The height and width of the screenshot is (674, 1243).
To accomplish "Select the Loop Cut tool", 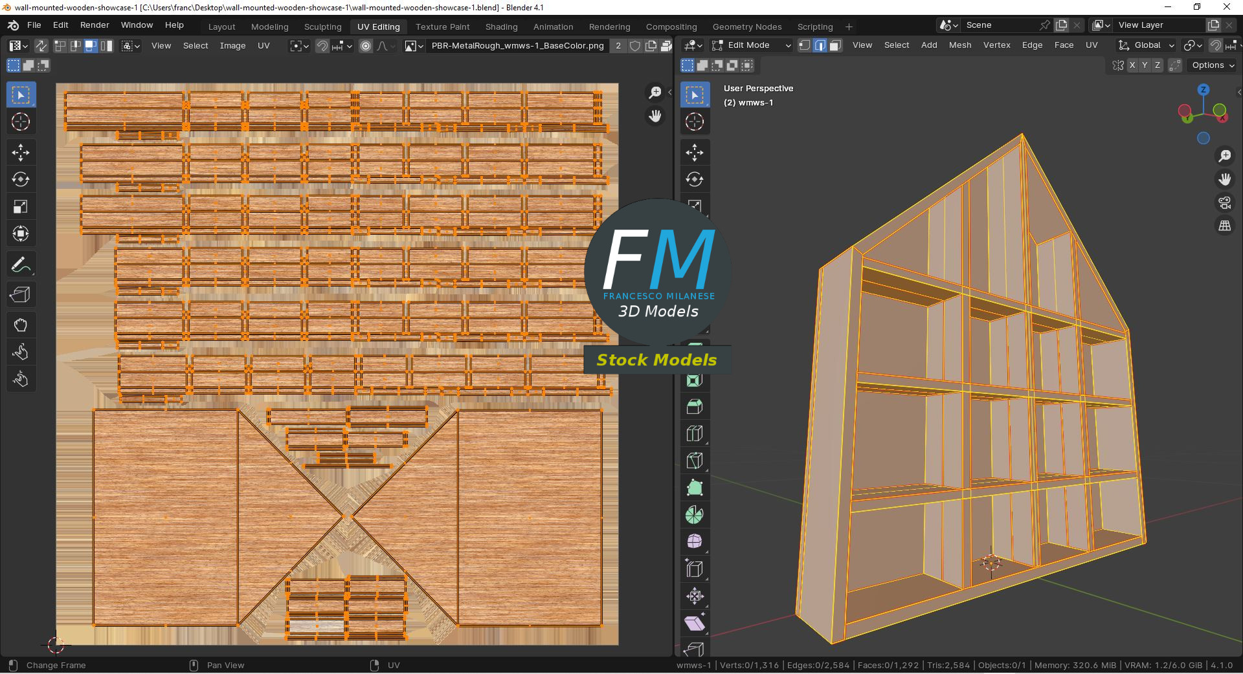I will 695,434.
